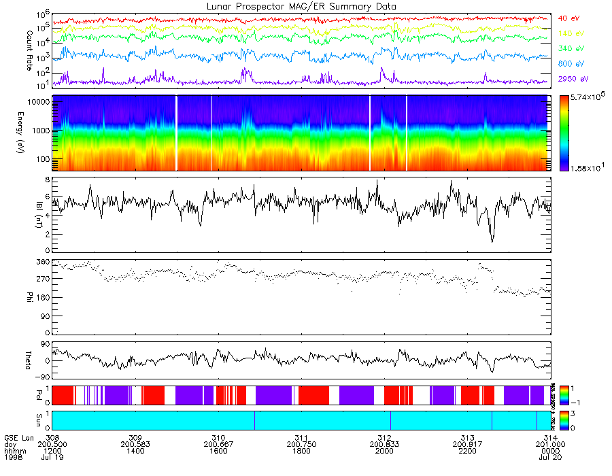Click the Jul 20 date label
The image size is (612, 476).
click(550, 457)
